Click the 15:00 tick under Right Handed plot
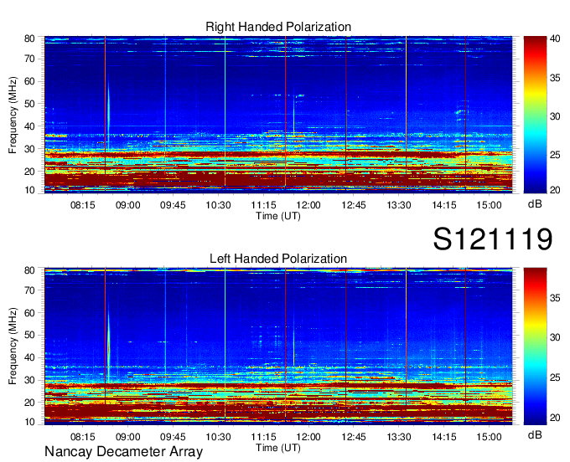 [489, 205]
